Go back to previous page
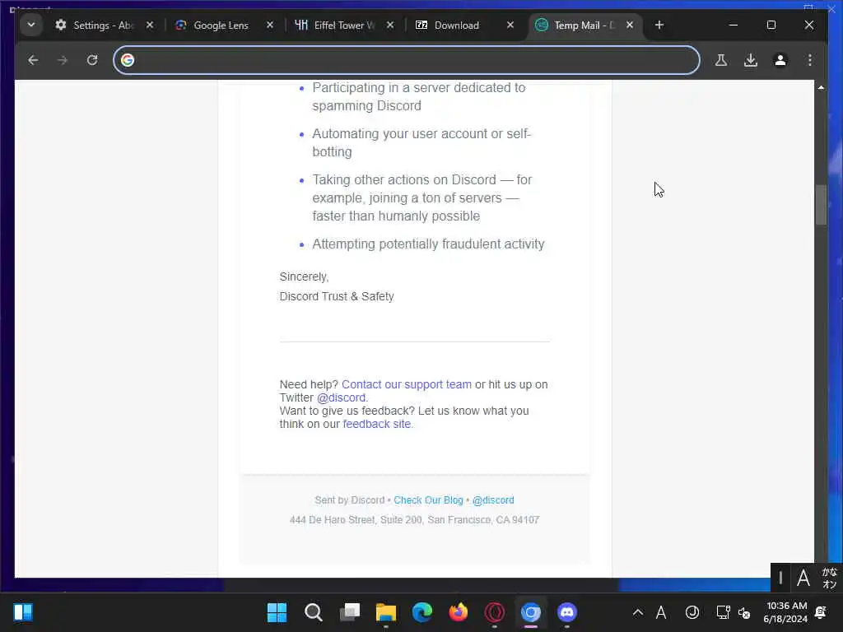The width and height of the screenshot is (843, 632). [33, 60]
